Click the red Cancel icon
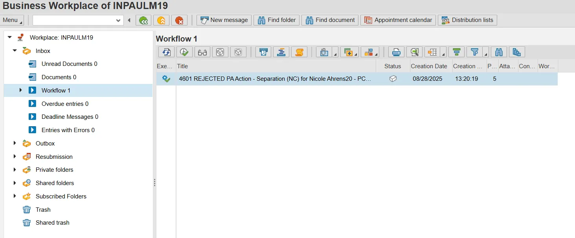 point(179,20)
